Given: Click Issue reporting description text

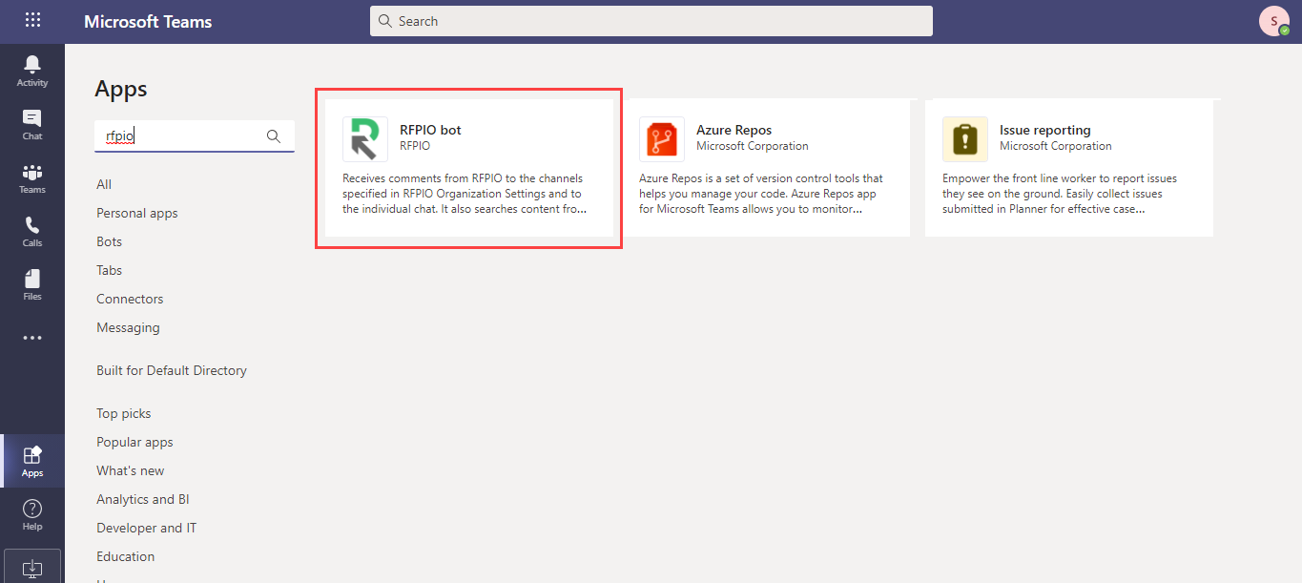Looking at the screenshot, I should [1060, 194].
